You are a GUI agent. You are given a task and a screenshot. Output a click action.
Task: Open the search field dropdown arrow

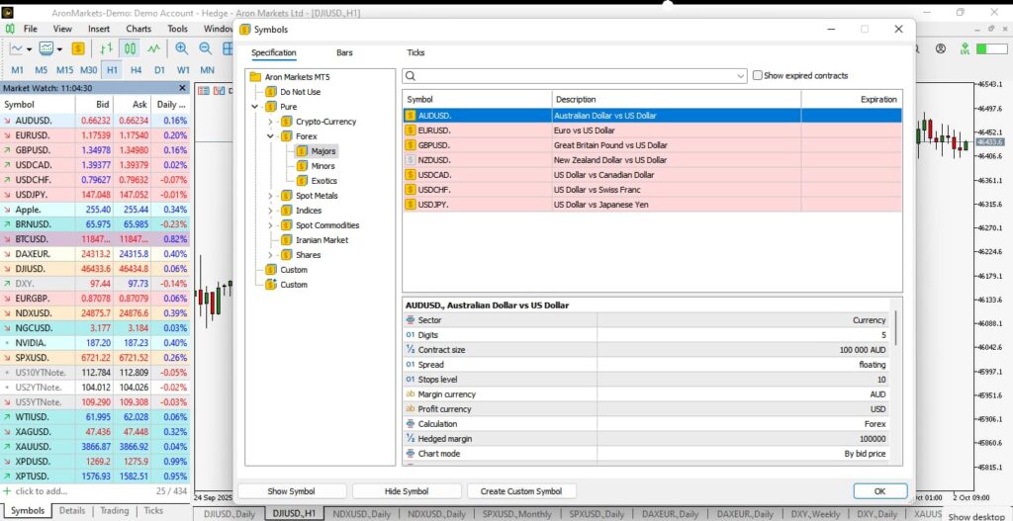[x=741, y=76]
